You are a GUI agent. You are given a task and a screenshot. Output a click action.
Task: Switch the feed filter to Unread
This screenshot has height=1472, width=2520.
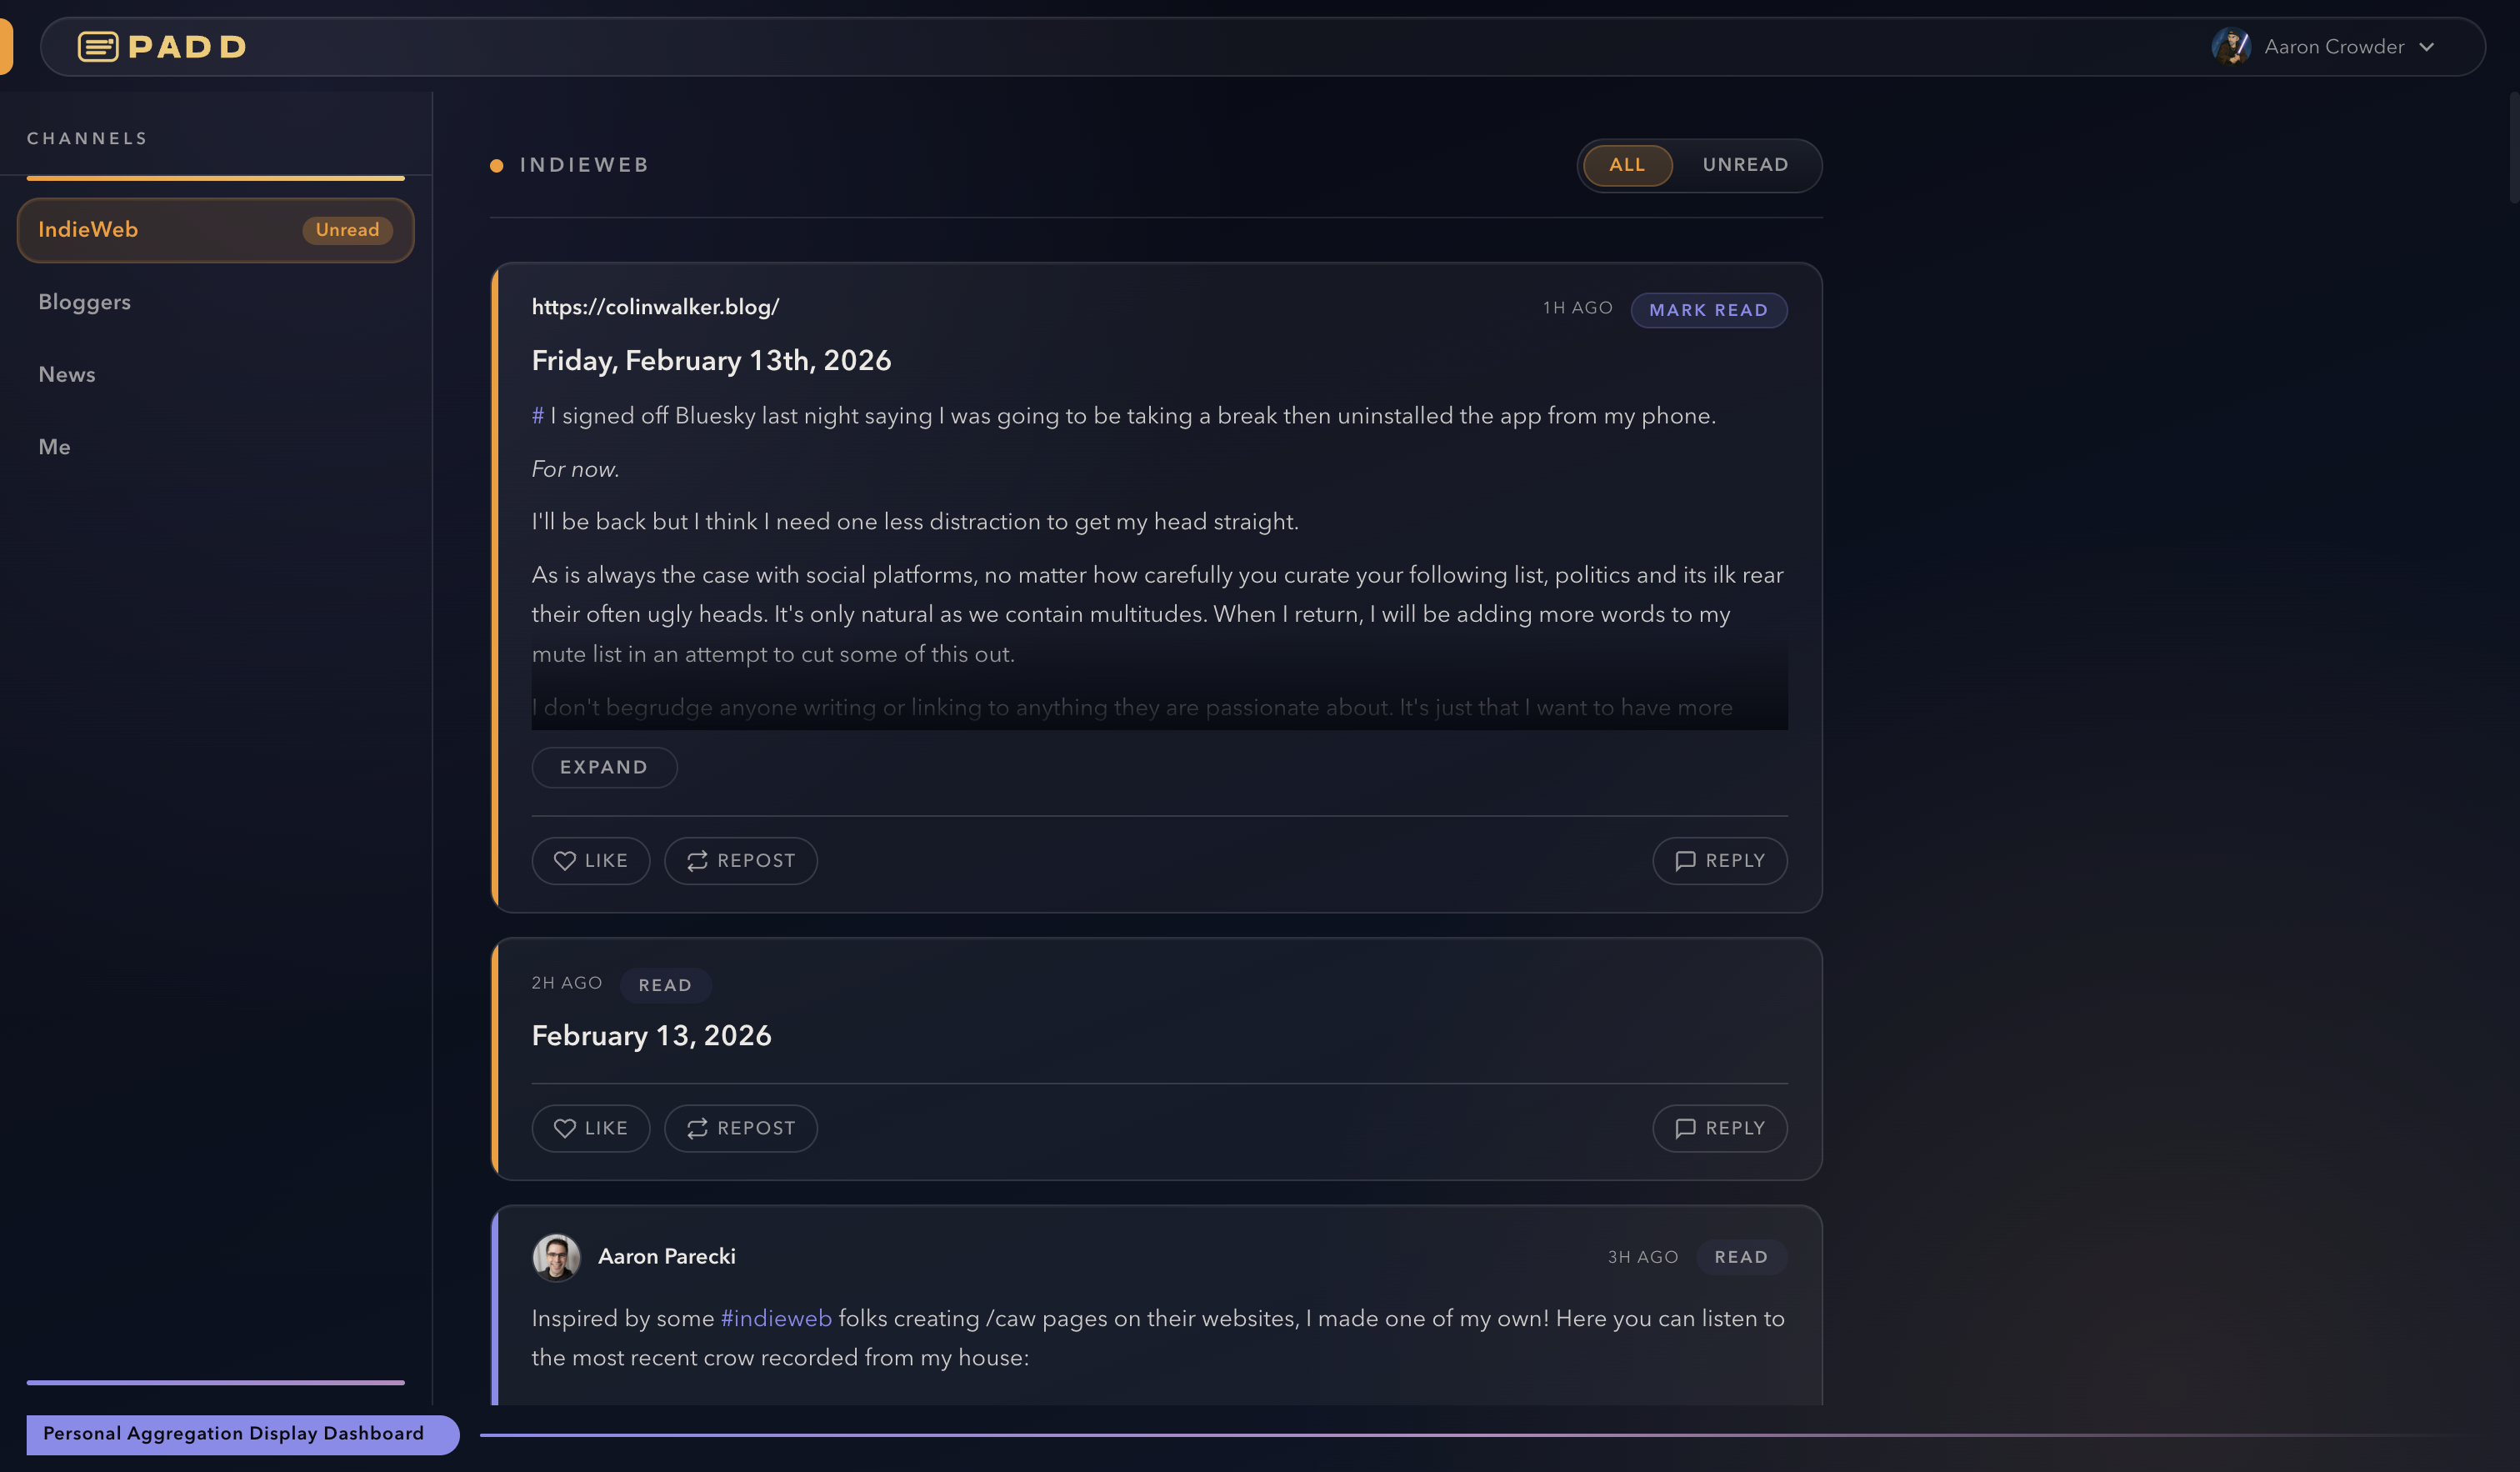pyautogui.click(x=1745, y=165)
